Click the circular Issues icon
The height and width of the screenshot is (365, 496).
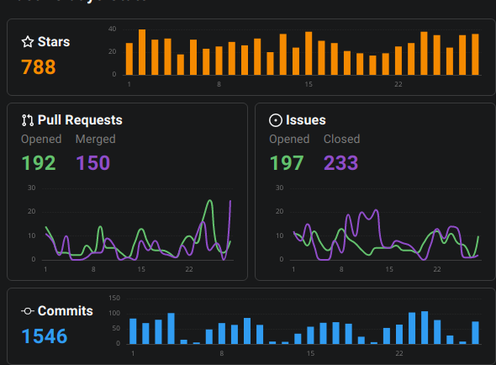(276, 120)
